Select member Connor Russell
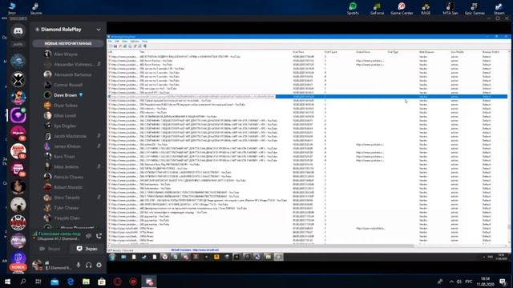 tap(68, 85)
